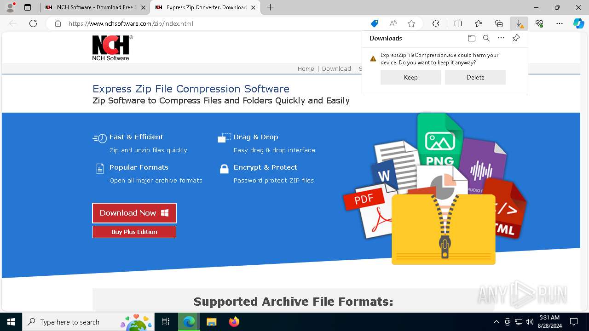Open the Browser essentials heart icon
The height and width of the screenshot is (331, 589).
[x=539, y=23]
